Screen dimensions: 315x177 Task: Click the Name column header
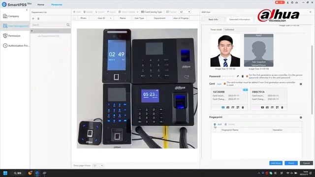tap(123, 18)
